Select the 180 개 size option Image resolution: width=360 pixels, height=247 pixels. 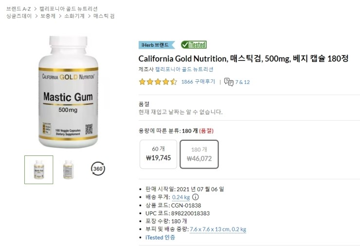click(x=199, y=154)
